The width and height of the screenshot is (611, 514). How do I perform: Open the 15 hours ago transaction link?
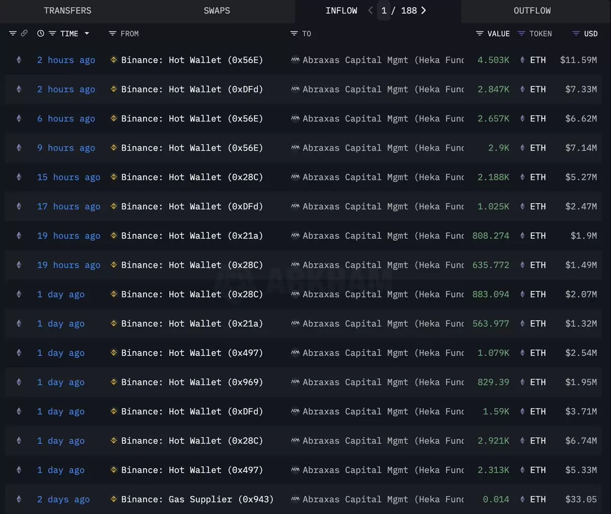pos(69,177)
